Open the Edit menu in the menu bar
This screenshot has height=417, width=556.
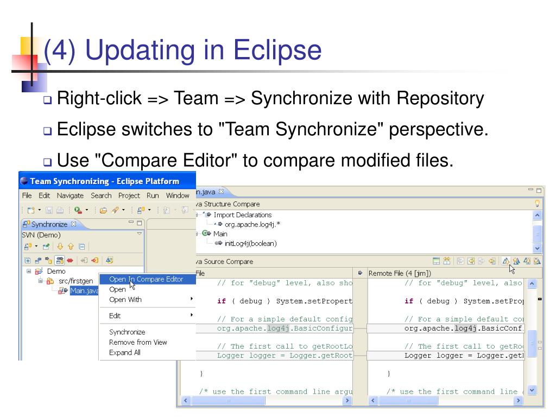(45, 195)
